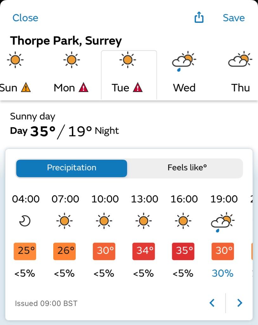Select the sunny icon above Sun
Screen dimensions: 258x325
coord(15,60)
